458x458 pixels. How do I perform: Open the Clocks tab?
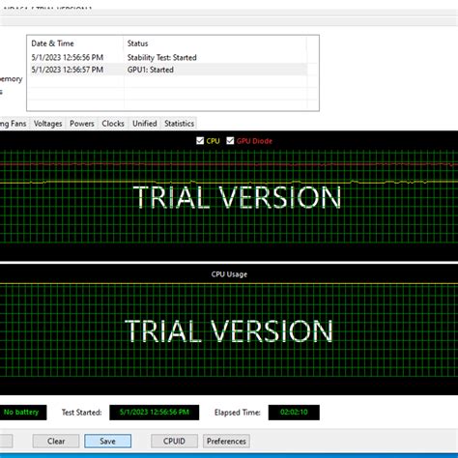tap(113, 124)
